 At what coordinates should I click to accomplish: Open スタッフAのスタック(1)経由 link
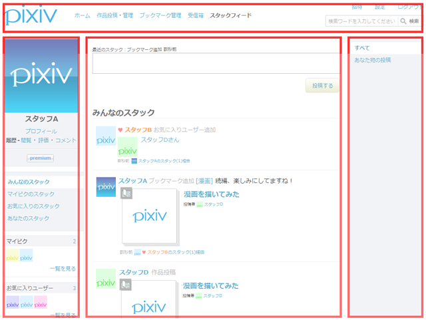[x=164, y=161]
